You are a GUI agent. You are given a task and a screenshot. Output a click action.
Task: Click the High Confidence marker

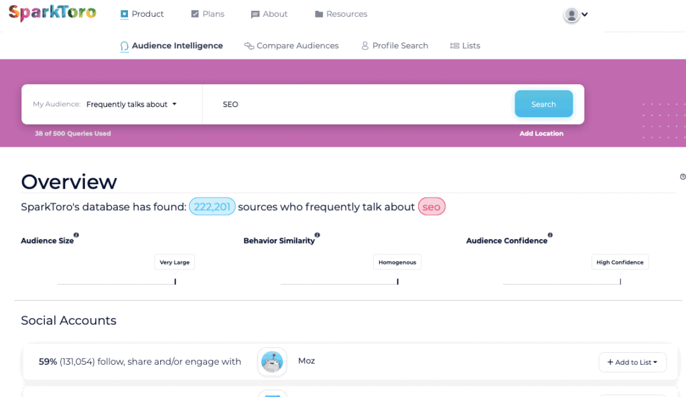pos(620,262)
